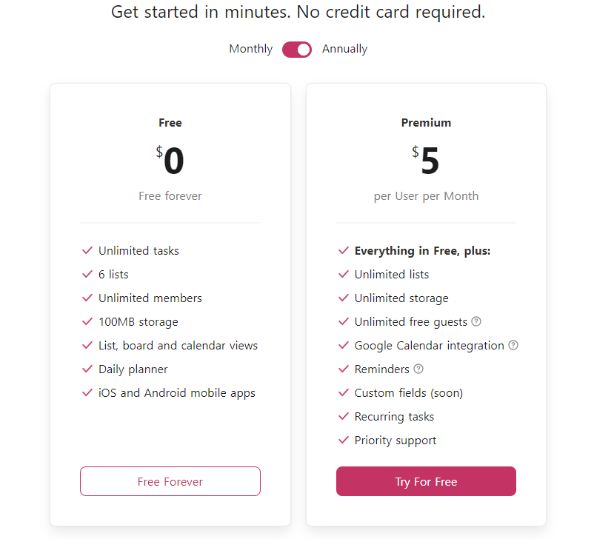Click checkmark icon next to Daily planner
This screenshot has width=594, height=539.
[87, 369]
